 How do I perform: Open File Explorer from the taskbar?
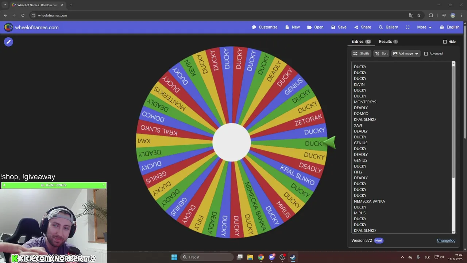[x=250, y=257]
